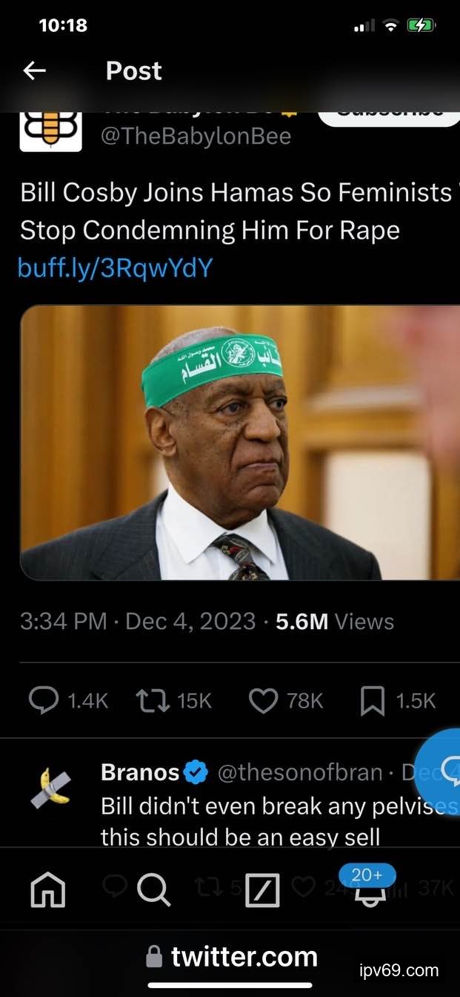Tap the reply bubble icon with 1.4K
The height and width of the screenshot is (997, 460).
click(43, 700)
